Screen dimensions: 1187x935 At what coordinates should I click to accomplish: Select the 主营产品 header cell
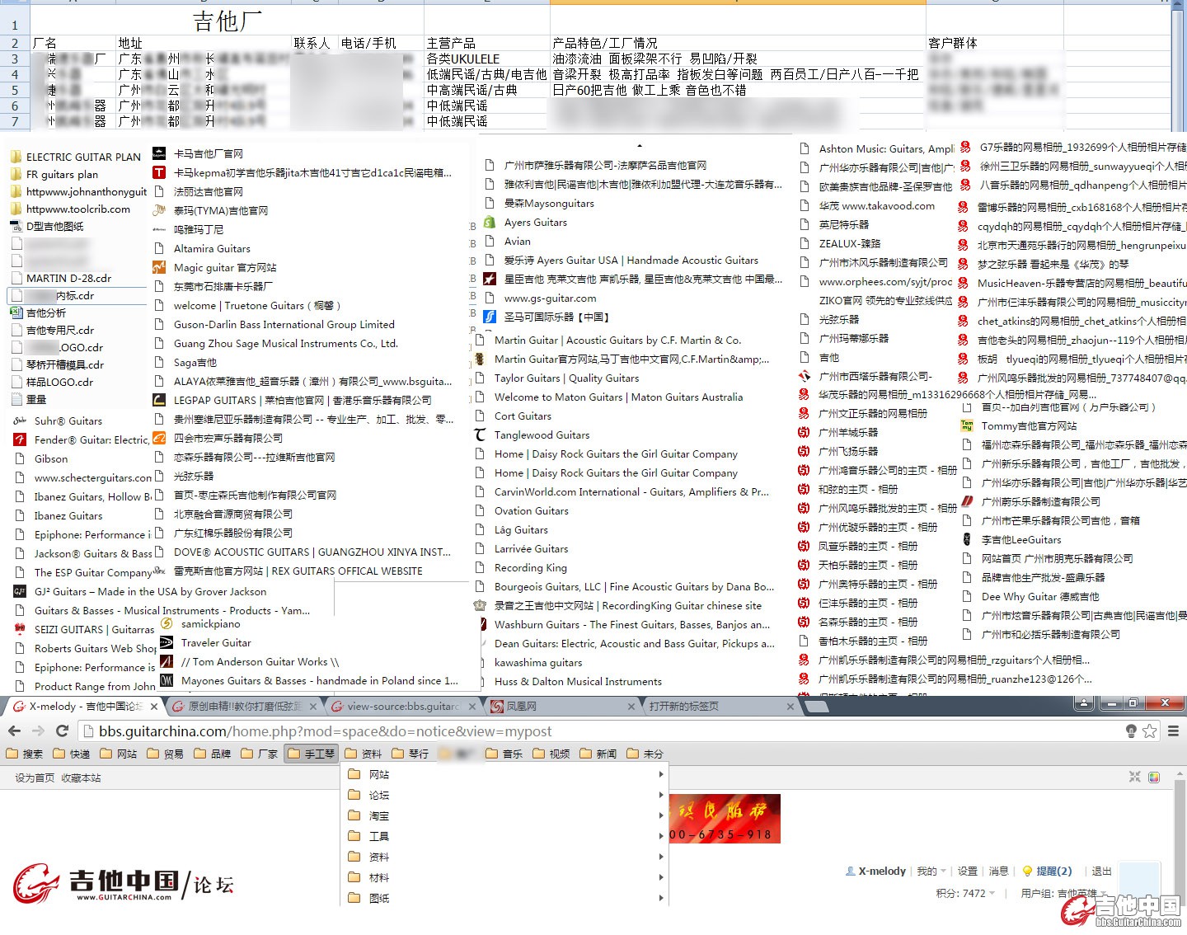486,43
